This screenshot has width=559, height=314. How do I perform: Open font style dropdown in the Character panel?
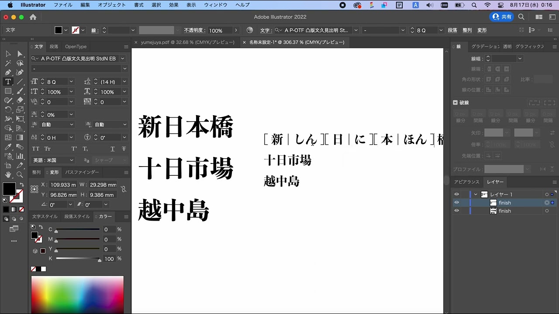tap(124, 69)
